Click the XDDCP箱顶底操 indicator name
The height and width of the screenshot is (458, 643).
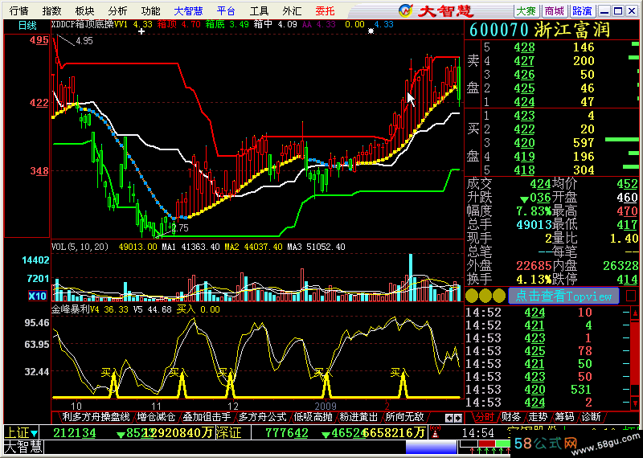point(82,25)
